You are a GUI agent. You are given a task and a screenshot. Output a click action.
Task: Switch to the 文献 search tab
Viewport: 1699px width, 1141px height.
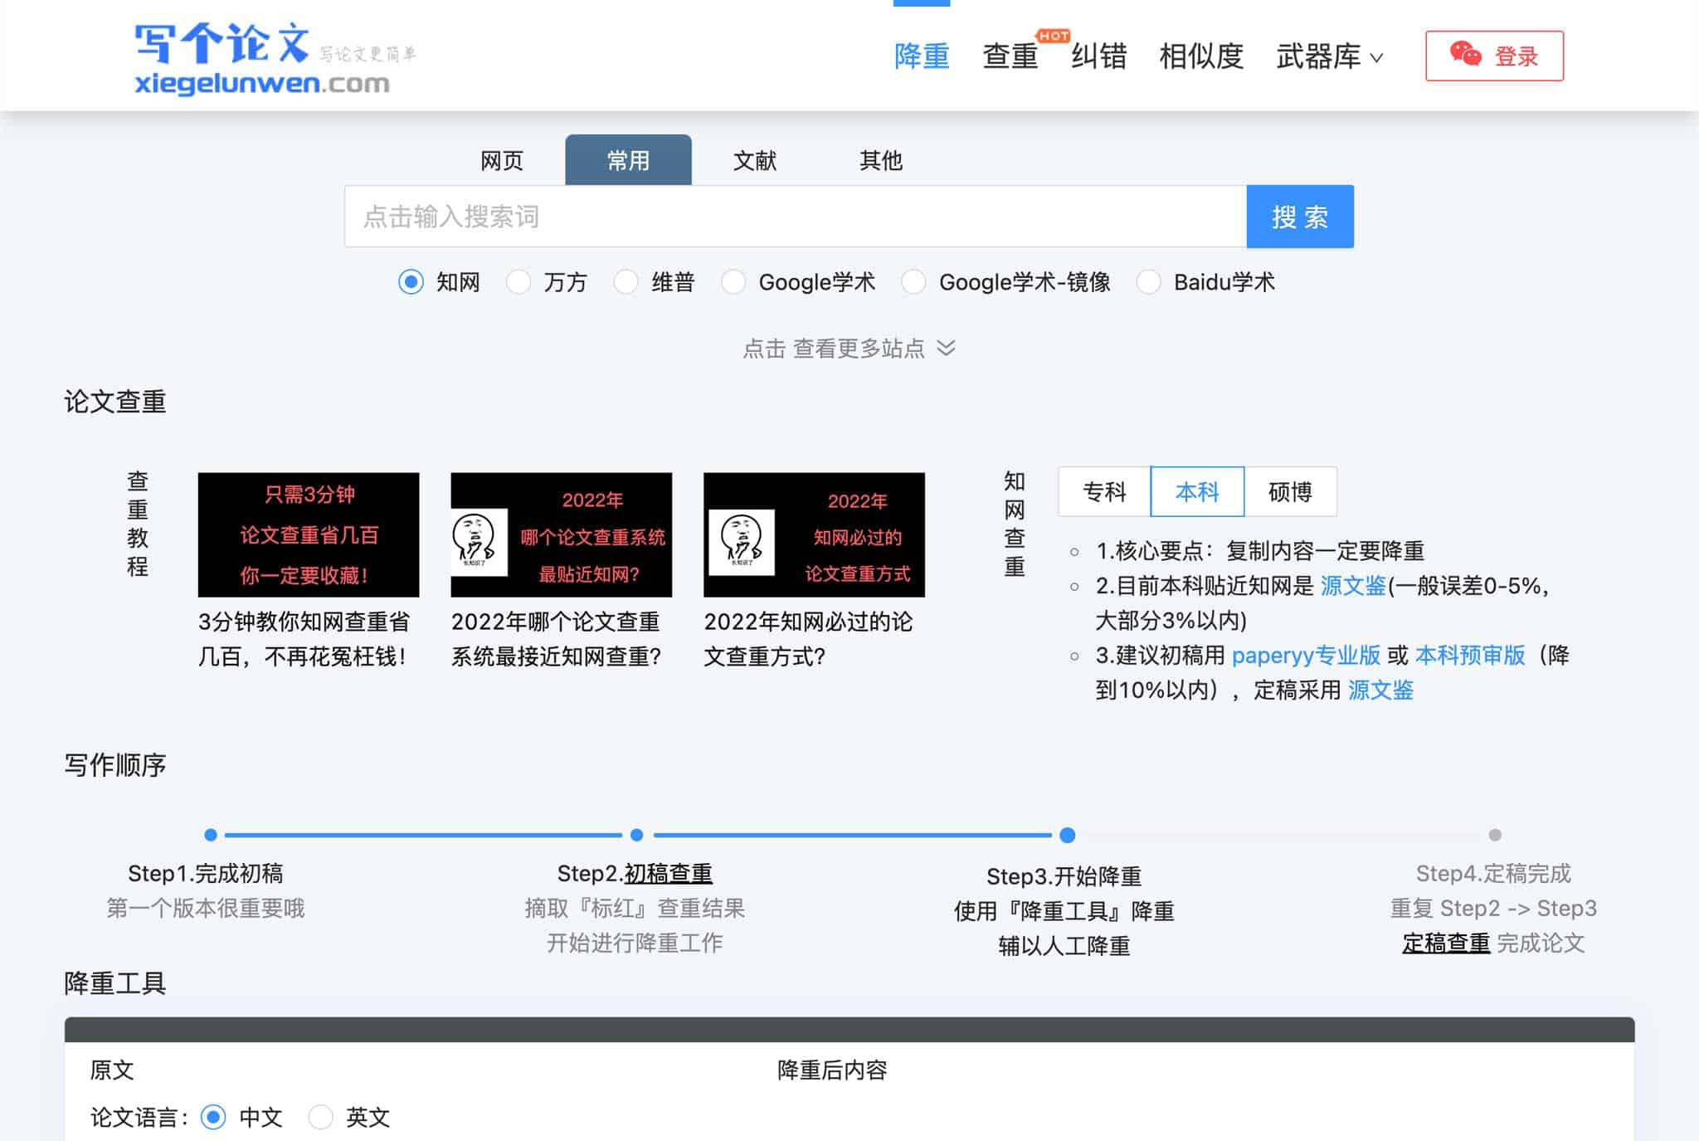[755, 160]
